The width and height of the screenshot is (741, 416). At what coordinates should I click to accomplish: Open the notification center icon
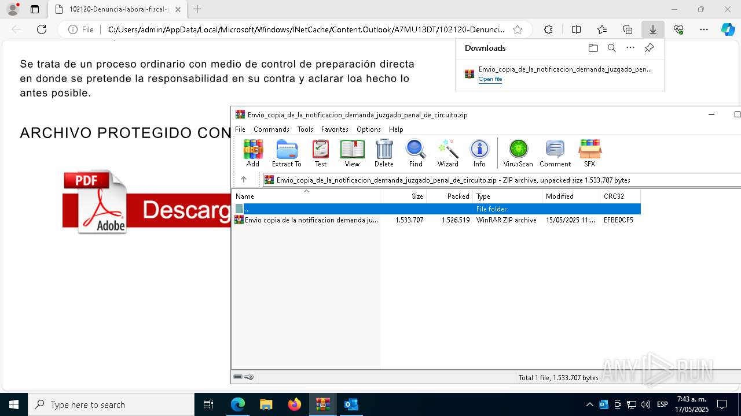click(x=722, y=404)
